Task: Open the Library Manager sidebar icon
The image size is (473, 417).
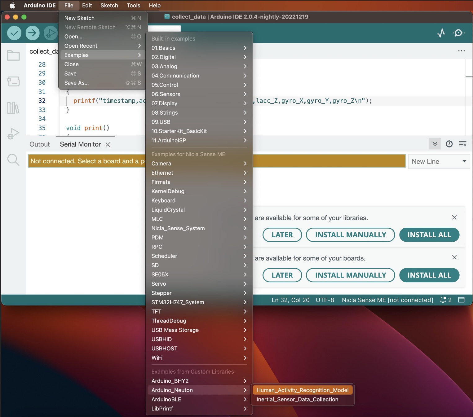Action: pos(13,108)
